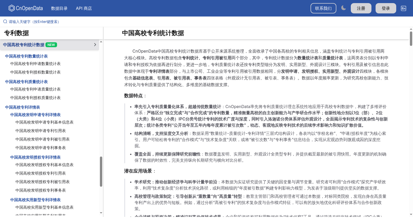The width and height of the screenshot is (413, 221).
Task: Open the 数据目录 menu
Action: click(x=59, y=8)
